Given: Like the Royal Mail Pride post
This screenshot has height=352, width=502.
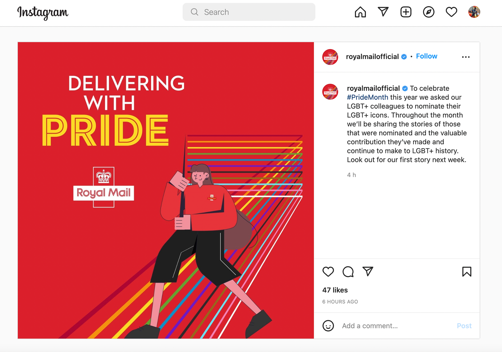Looking at the screenshot, I should (328, 272).
